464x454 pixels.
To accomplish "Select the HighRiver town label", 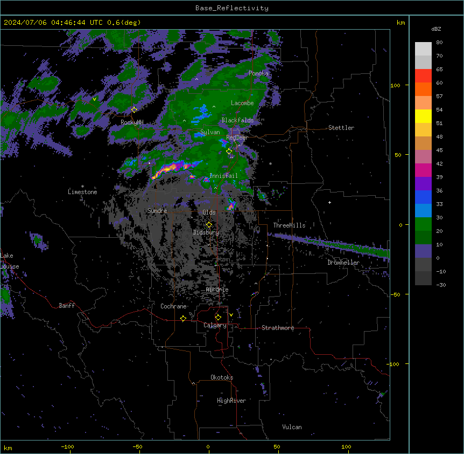I will point(231,401).
